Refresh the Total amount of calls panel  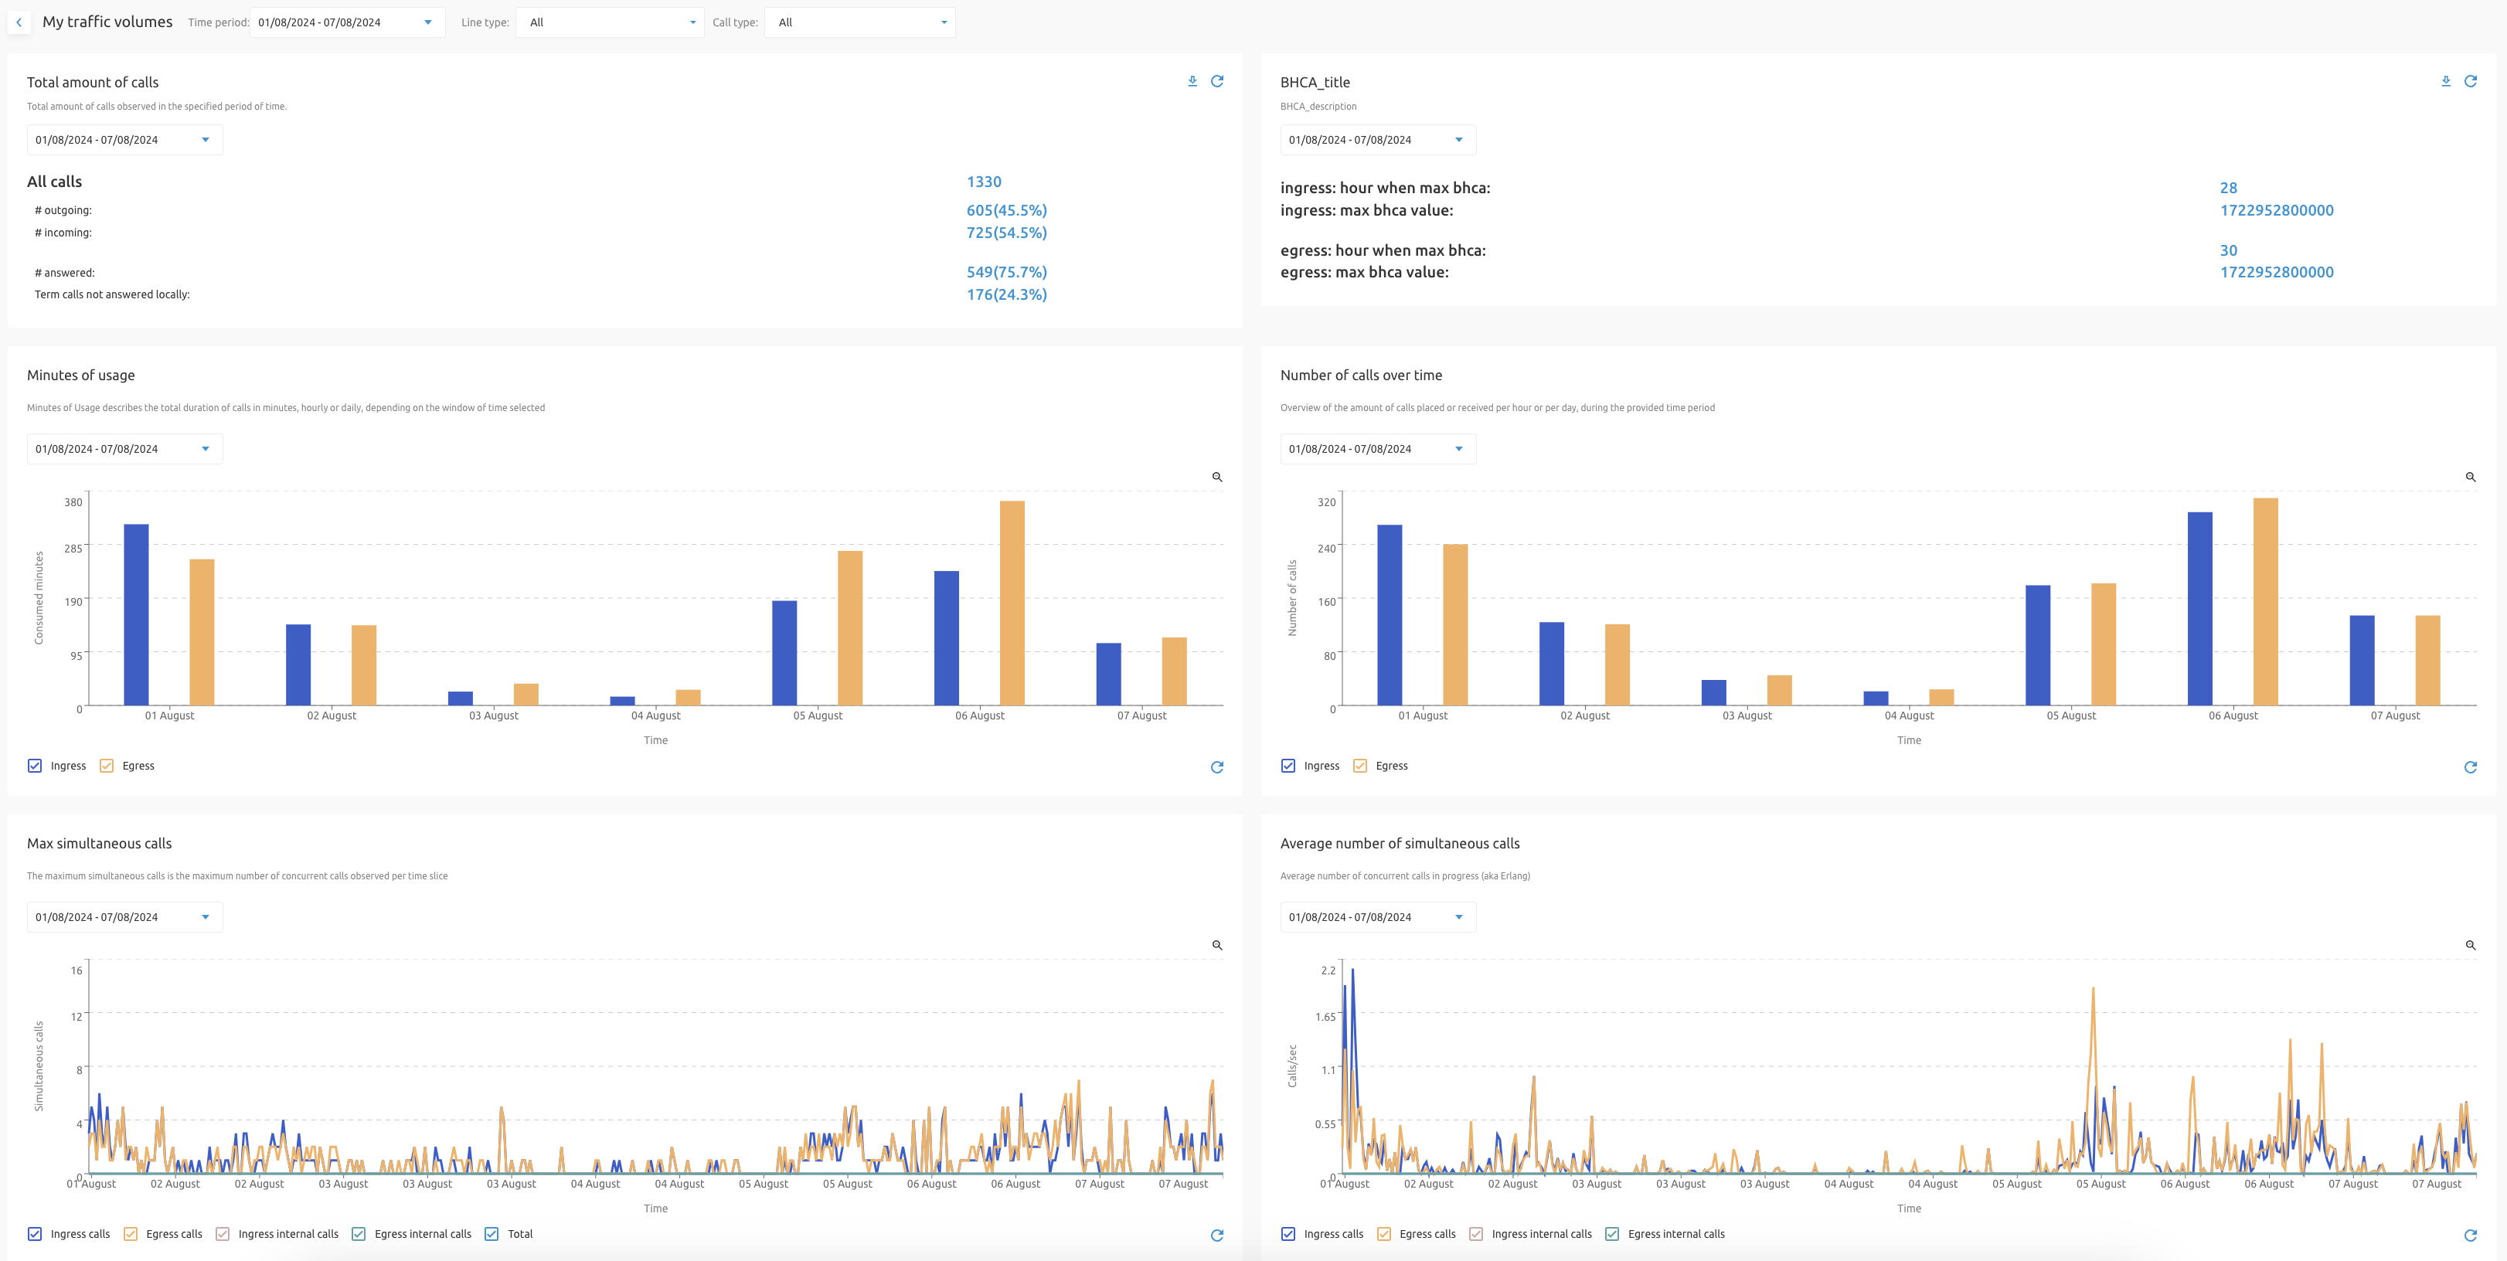point(1216,82)
